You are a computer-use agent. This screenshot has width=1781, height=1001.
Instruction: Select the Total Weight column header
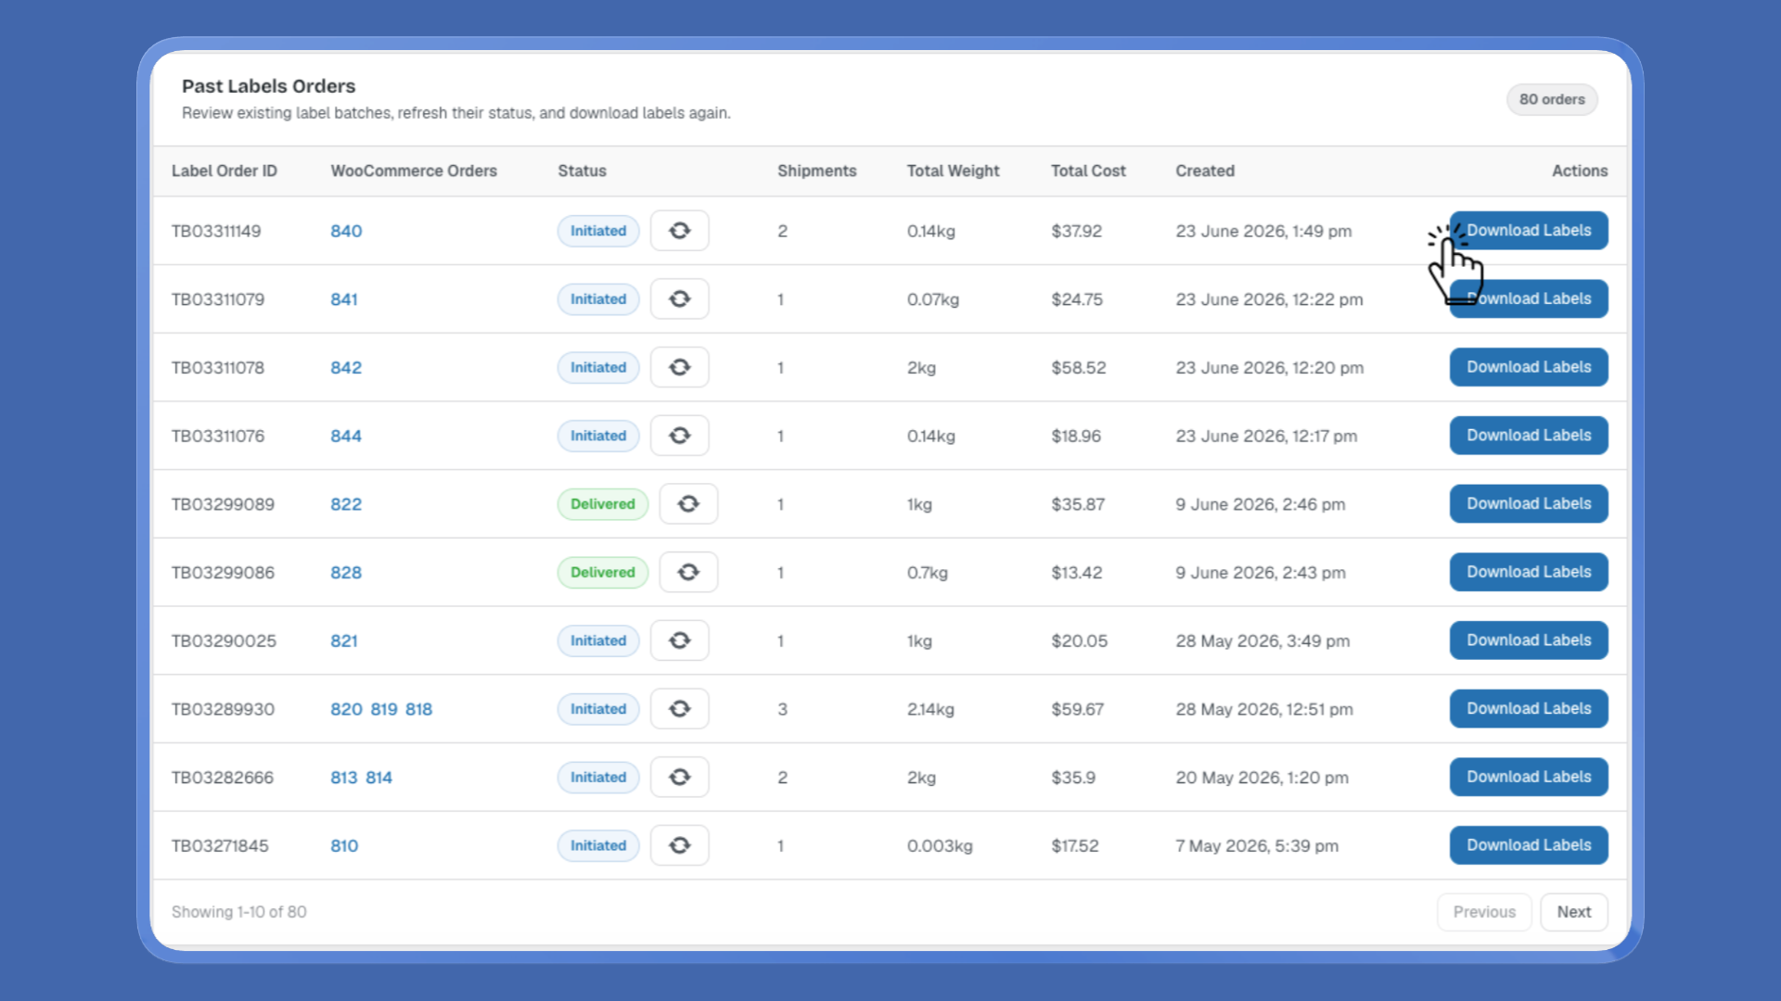(953, 171)
